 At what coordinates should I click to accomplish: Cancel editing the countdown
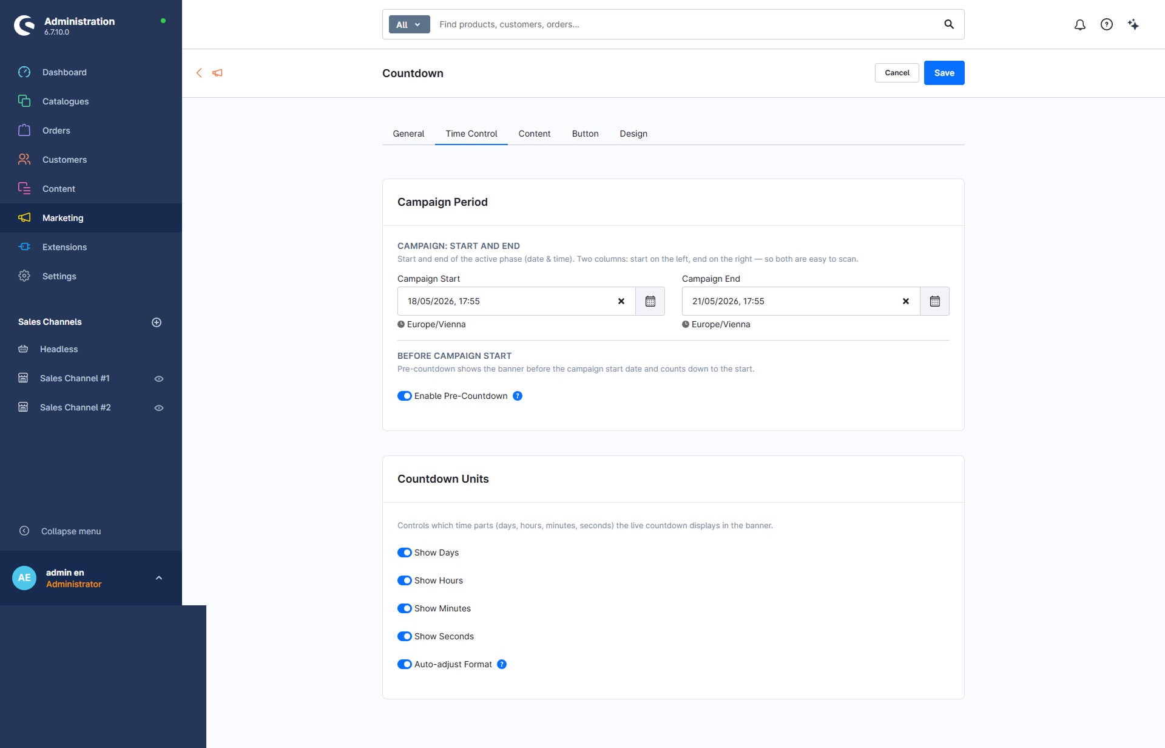tap(897, 73)
